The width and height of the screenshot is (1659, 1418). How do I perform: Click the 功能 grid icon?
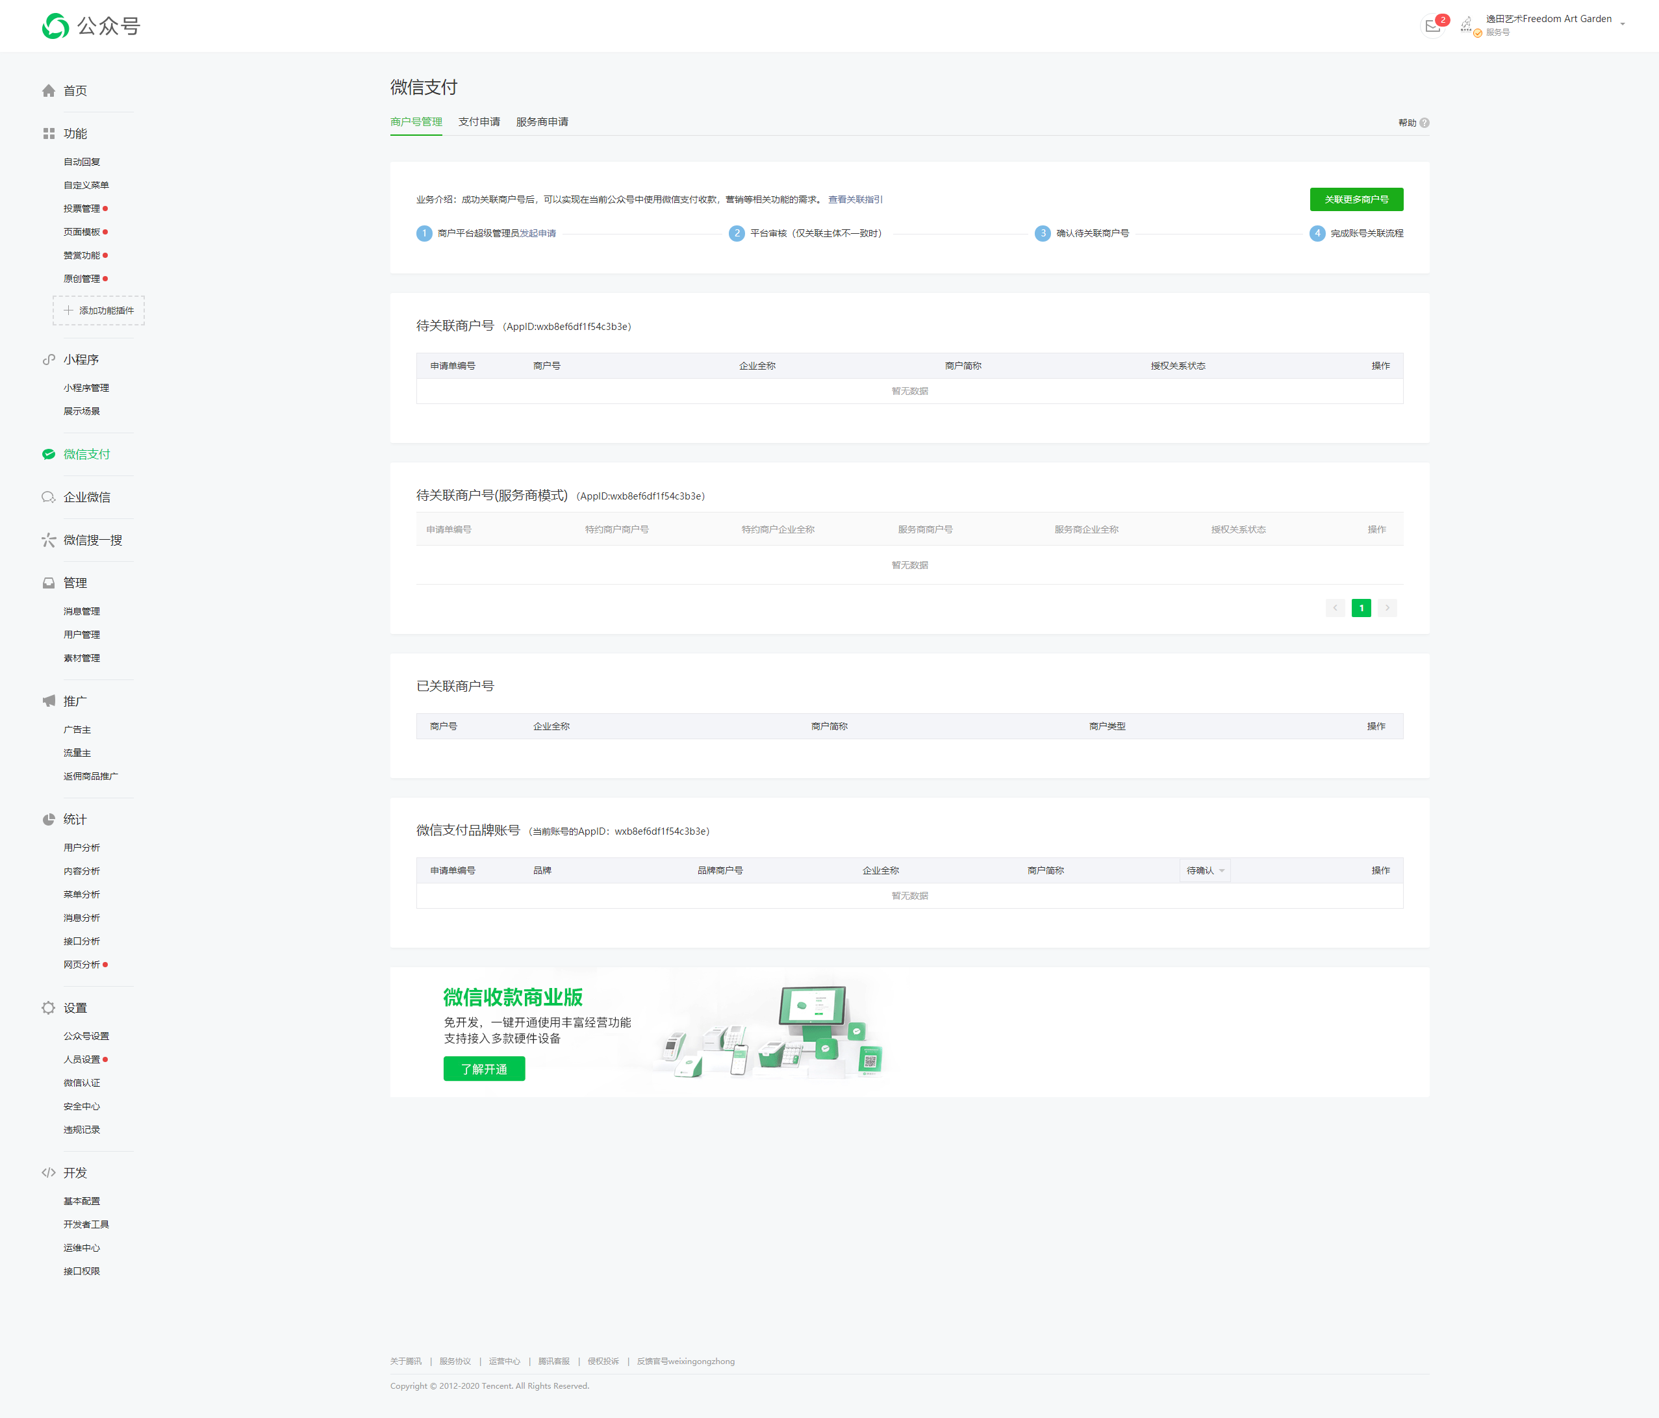[49, 134]
